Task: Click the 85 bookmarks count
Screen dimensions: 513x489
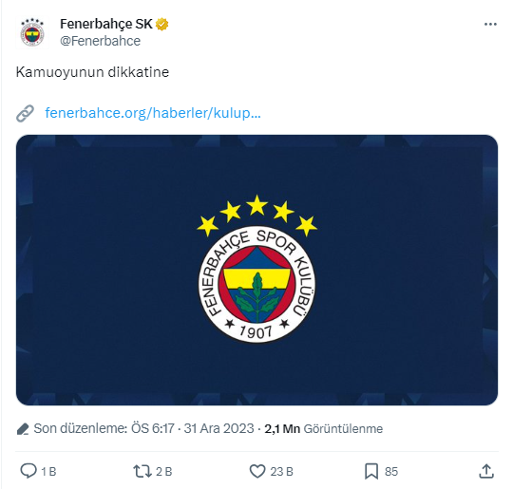Action: [x=391, y=472]
